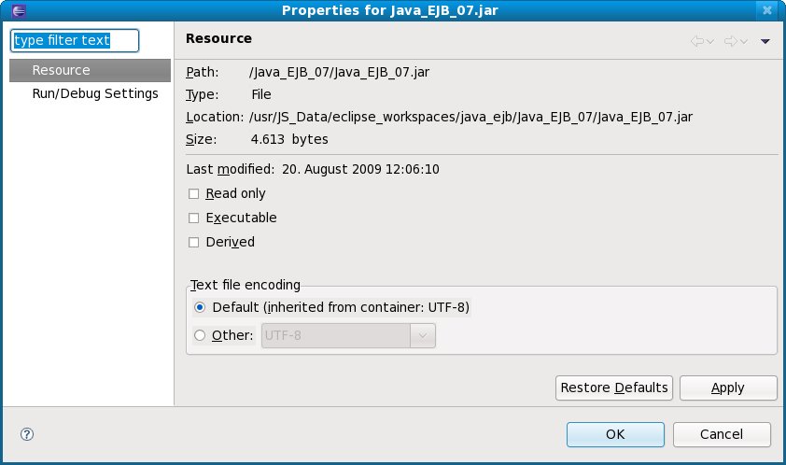This screenshot has height=465, width=786.
Task: Open the UTF-8 encoding combo box
Action: coord(423,335)
